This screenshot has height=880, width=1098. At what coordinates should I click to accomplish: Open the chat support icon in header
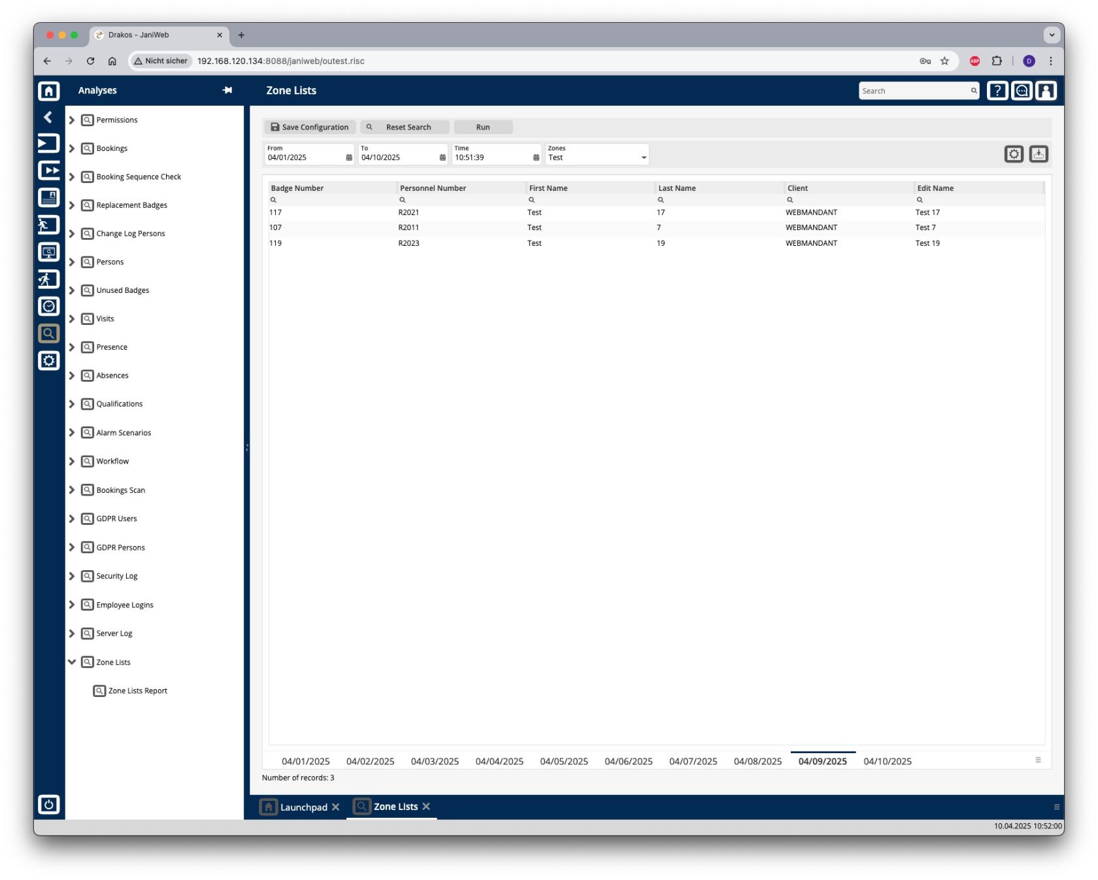coord(1022,91)
